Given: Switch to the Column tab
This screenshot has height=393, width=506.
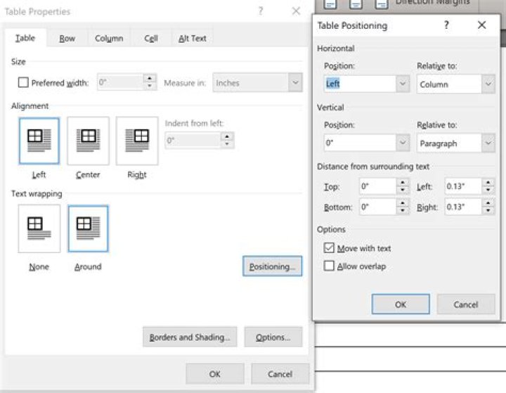Looking at the screenshot, I should coord(109,39).
